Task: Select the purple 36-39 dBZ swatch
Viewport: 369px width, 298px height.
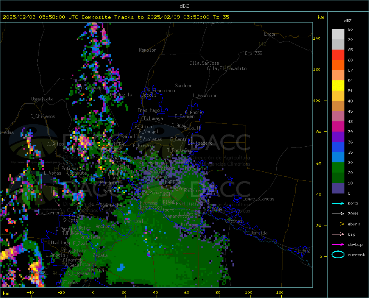Action: tap(338, 137)
